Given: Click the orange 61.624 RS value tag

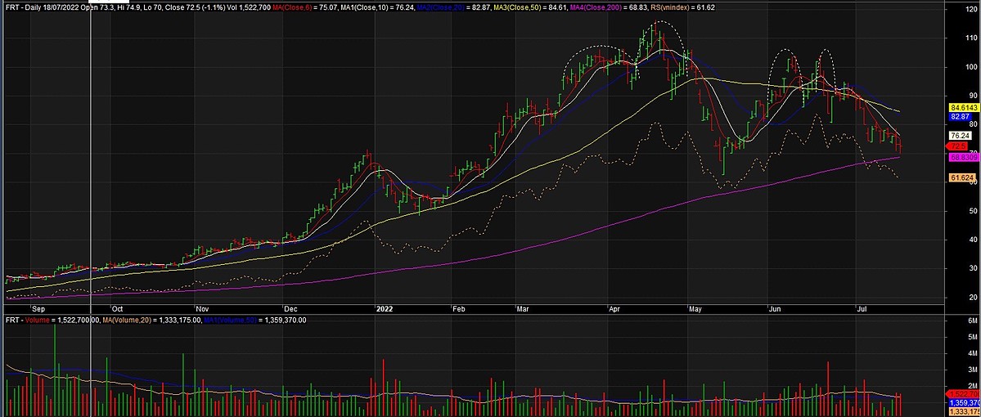Looking at the screenshot, I should [960, 177].
